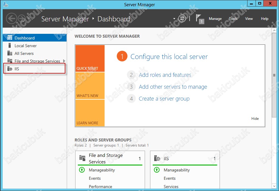Click the step 2 number circle
Image resolution: width=279 pixels, height=191 pixels.
coord(131,75)
